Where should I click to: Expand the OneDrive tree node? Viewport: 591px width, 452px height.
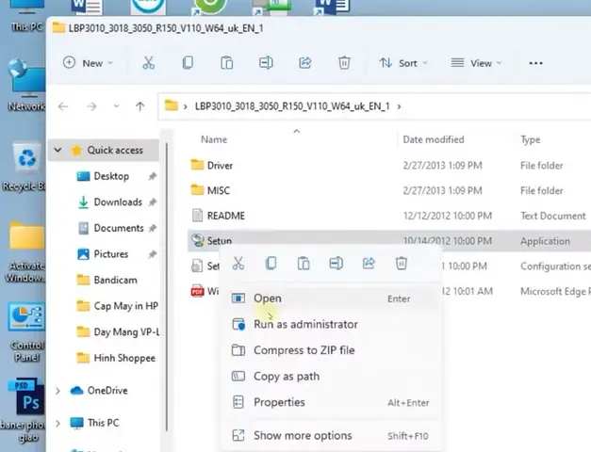pos(57,391)
